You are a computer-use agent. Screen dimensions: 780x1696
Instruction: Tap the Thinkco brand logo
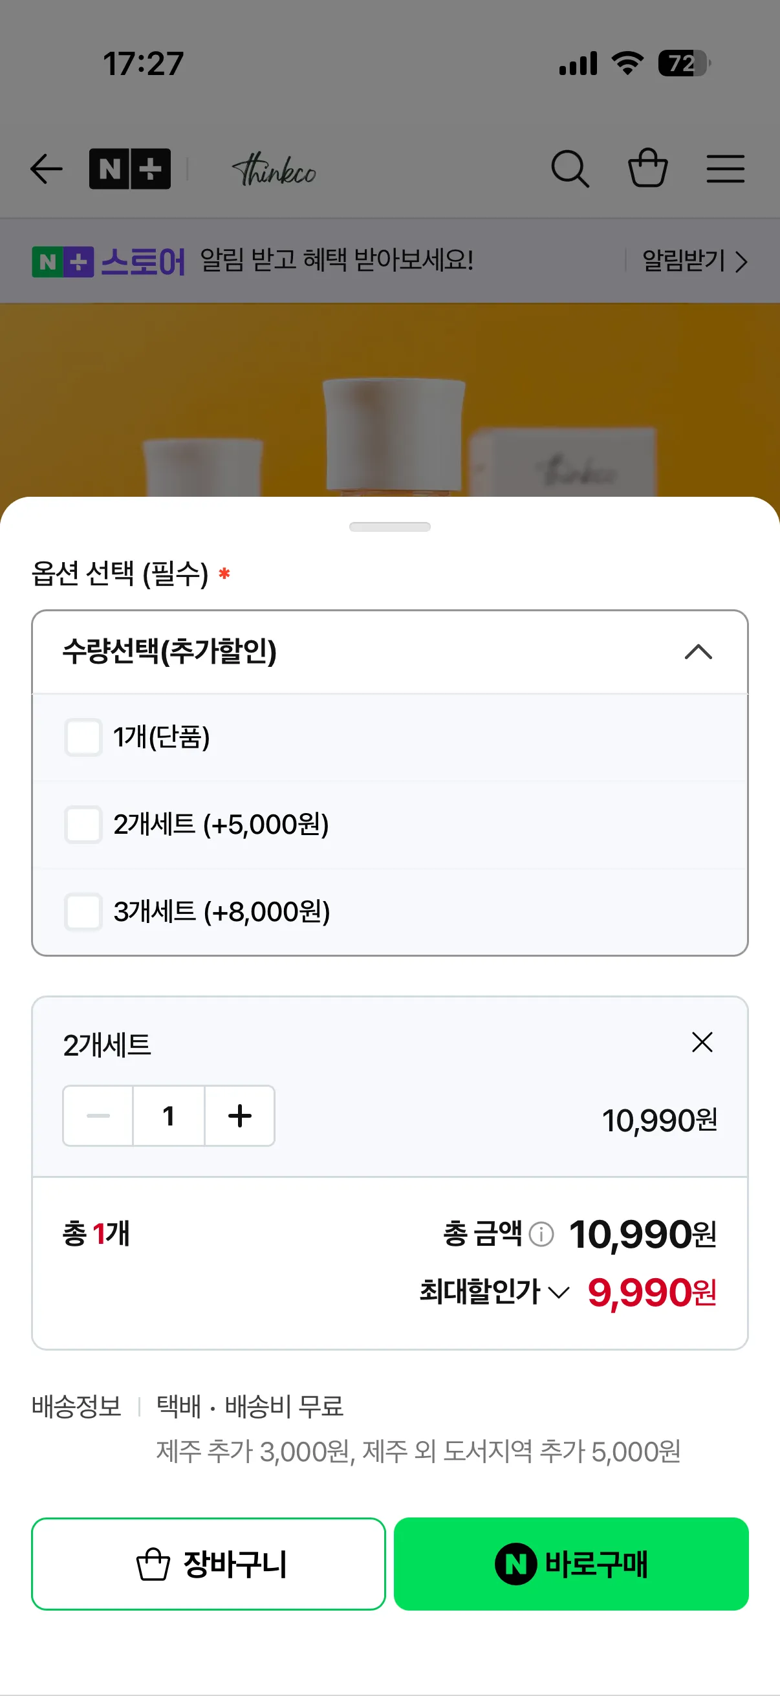[274, 171]
